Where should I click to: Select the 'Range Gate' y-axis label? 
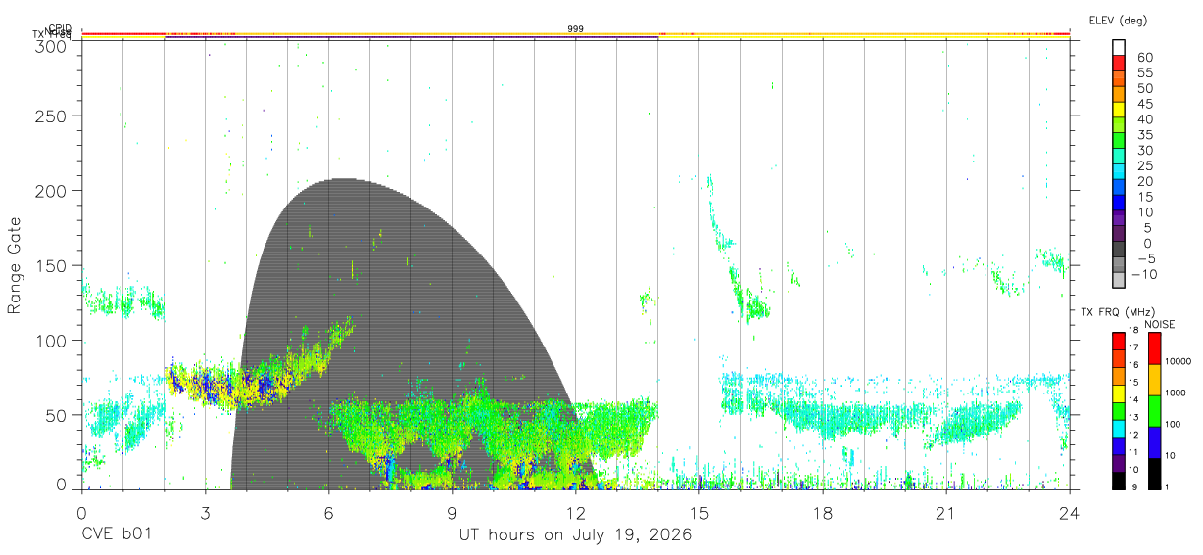15,265
